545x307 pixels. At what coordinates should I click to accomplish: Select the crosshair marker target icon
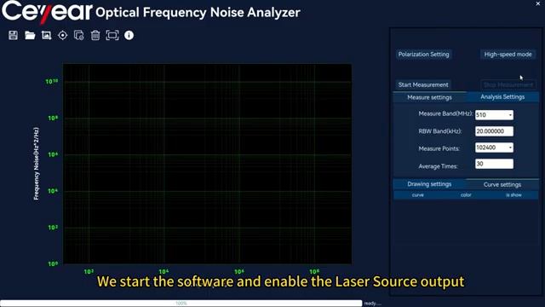click(62, 35)
